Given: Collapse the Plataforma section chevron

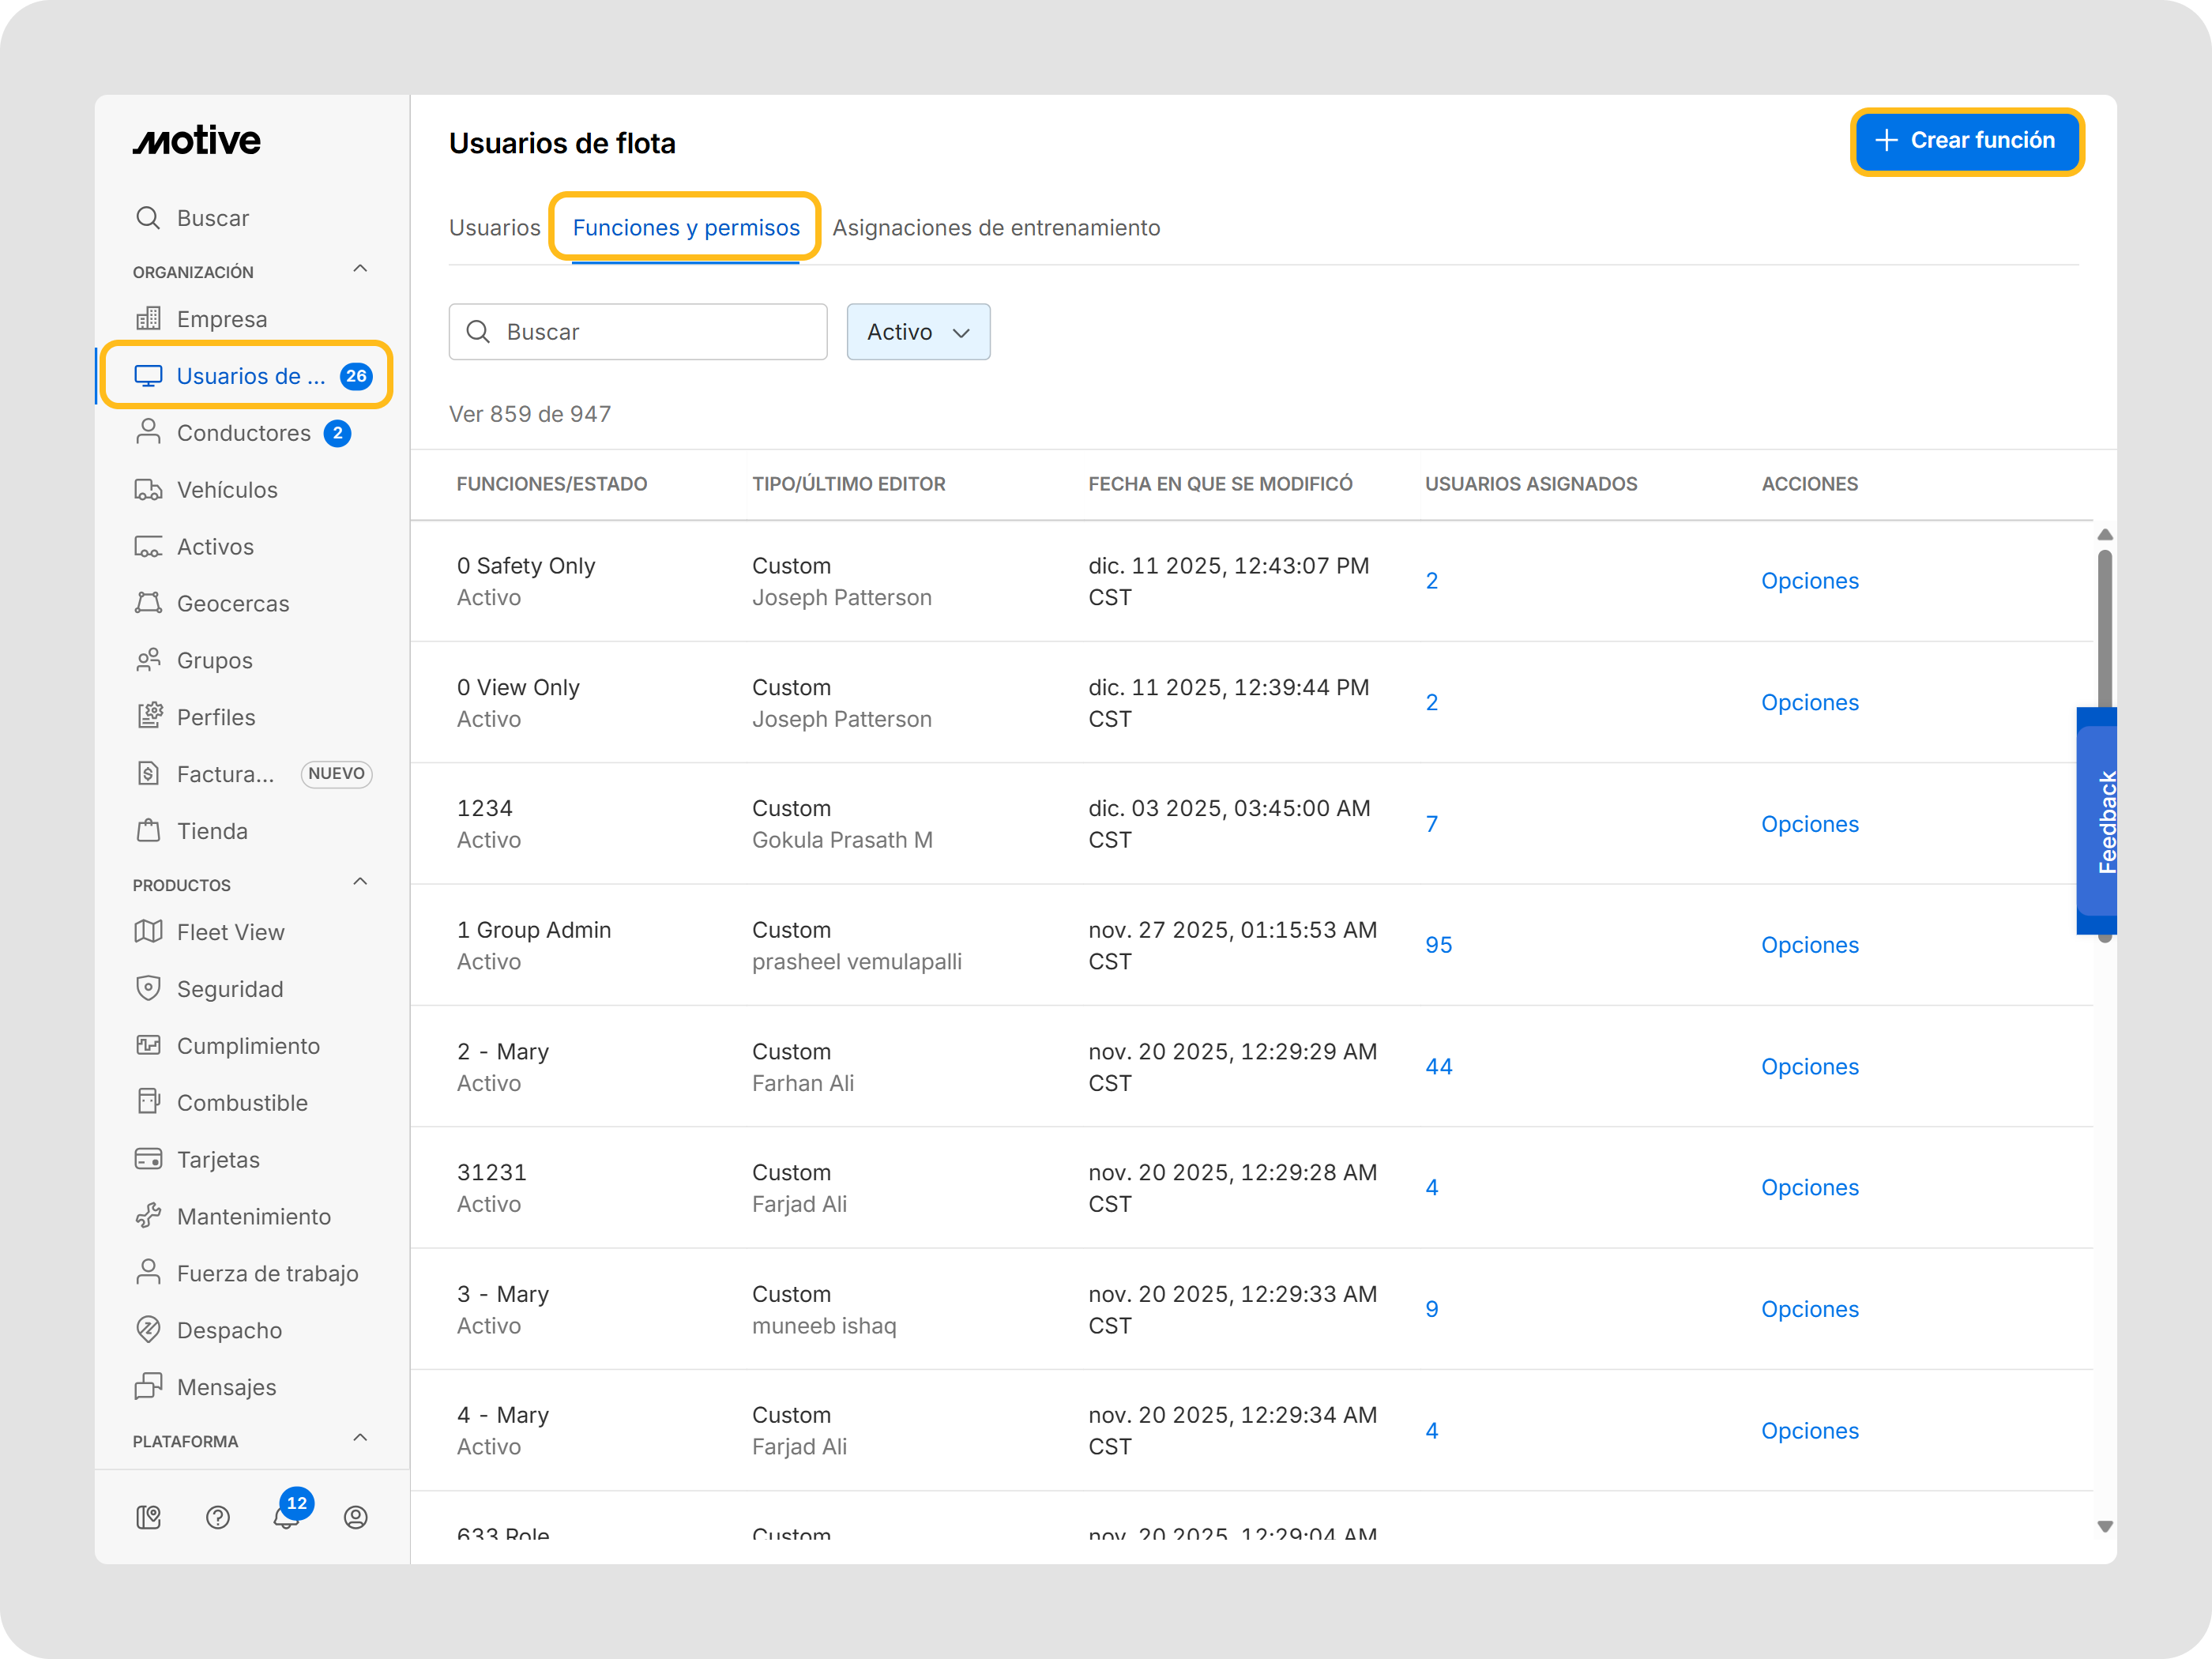Looking at the screenshot, I should coord(360,1438).
